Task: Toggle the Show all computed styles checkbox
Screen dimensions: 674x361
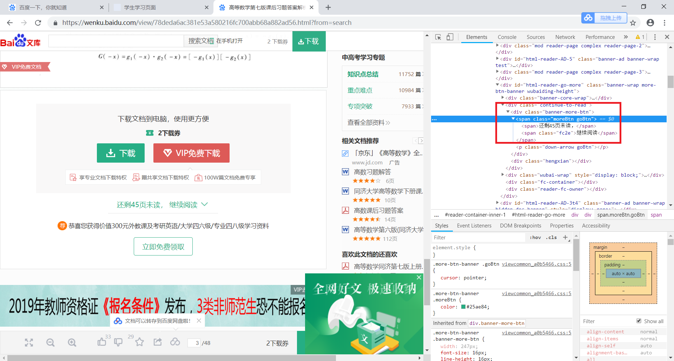Action: coord(639,321)
